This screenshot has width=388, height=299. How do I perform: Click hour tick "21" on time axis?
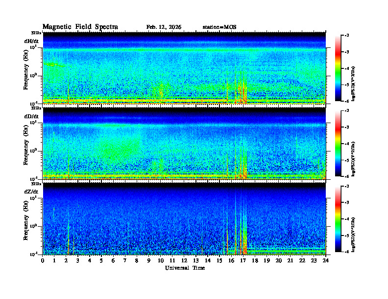(x=290, y=260)
